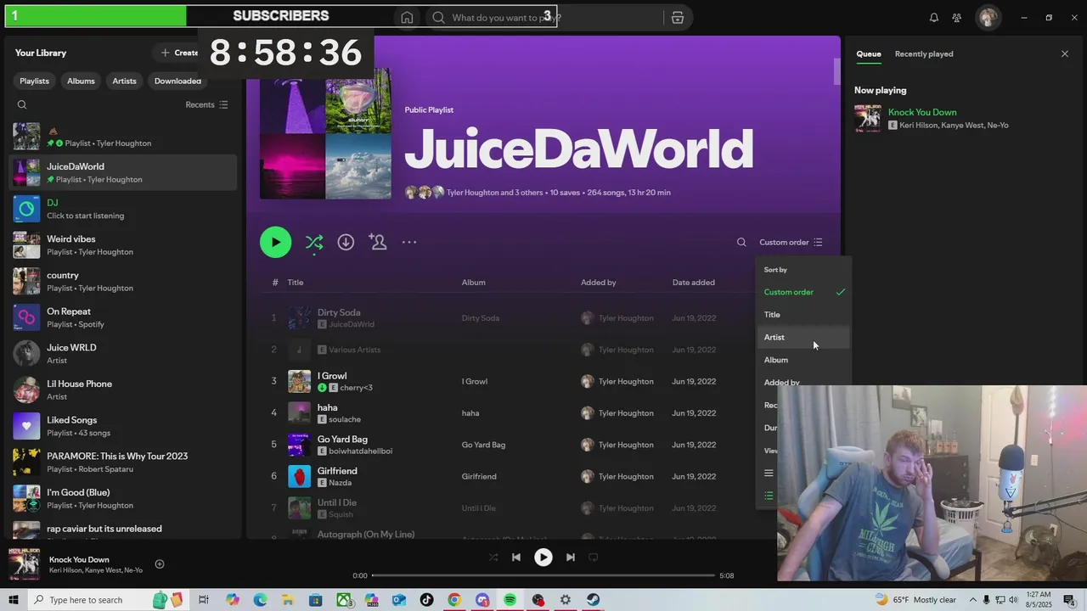The width and height of the screenshot is (1087, 611).
Task: Open the Friend Activity icon
Action: point(957,18)
